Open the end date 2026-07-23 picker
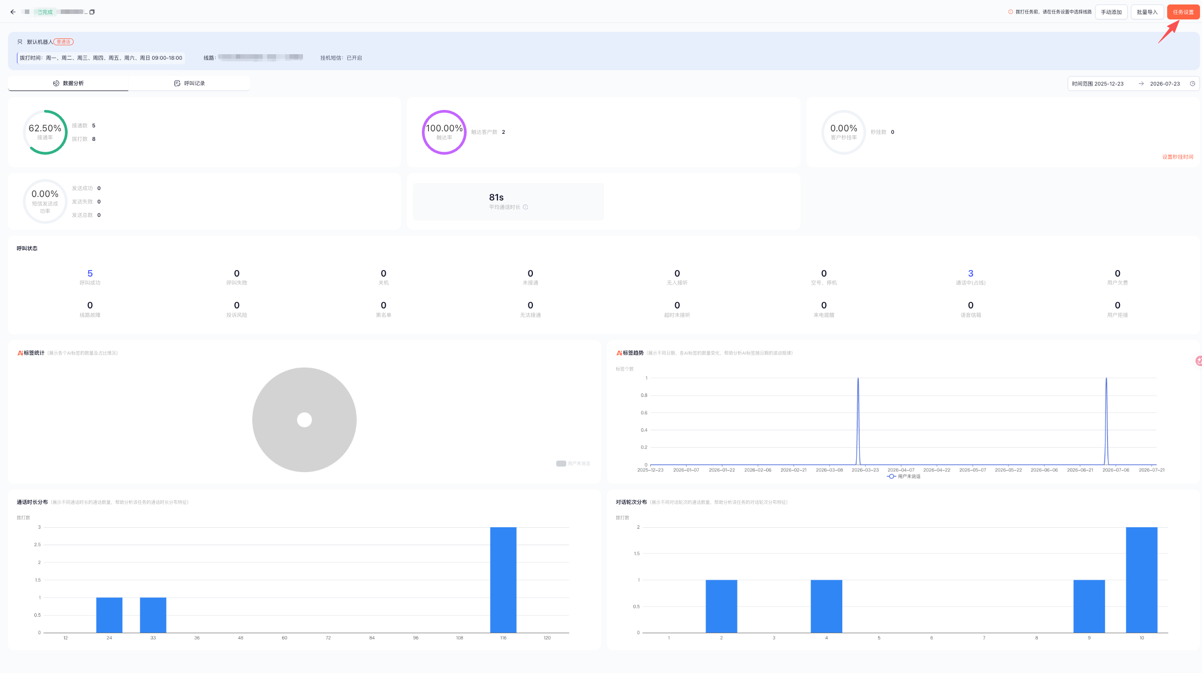Image resolution: width=1202 pixels, height=673 pixels. pos(1165,84)
